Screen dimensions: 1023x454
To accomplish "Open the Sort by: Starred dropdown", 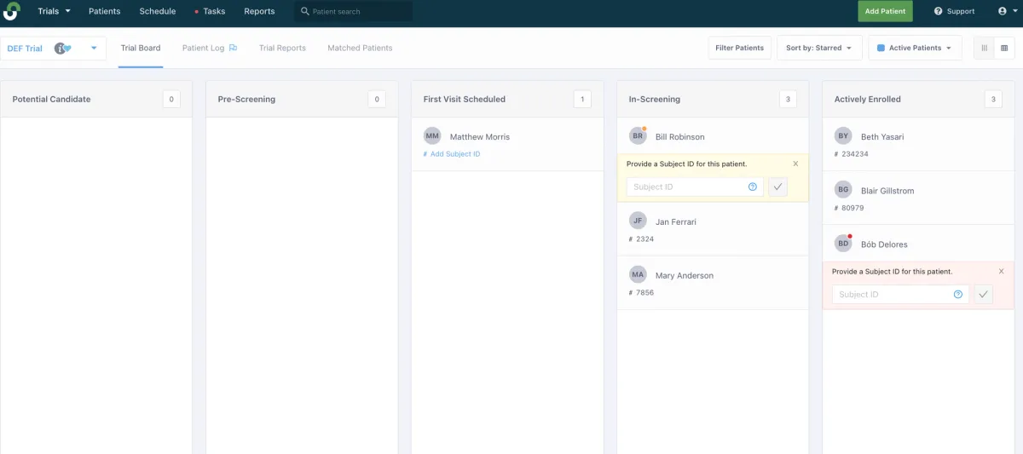I will [818, 48].
